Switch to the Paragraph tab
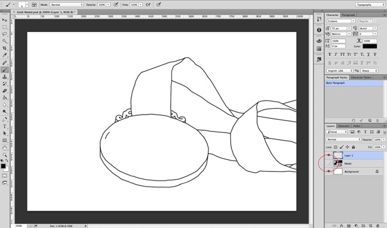The width and height of the screenshot is (387, 228). pos(349,15)
